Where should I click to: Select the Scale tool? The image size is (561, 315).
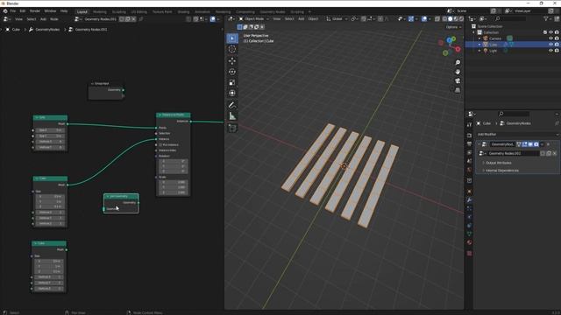click(x=232, y=82)
